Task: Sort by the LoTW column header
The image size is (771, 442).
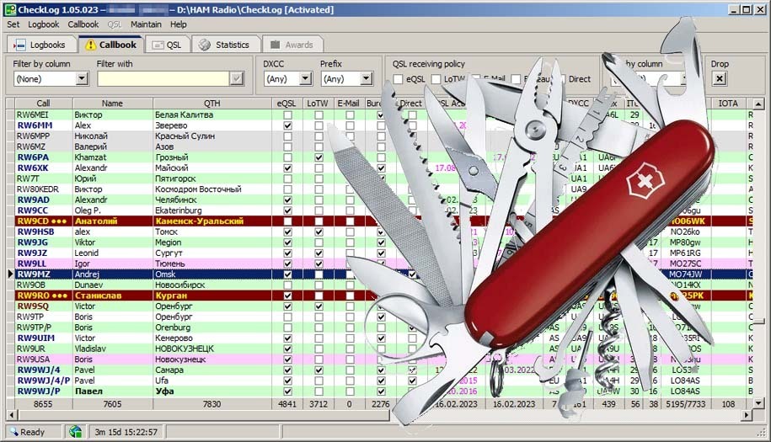Action: [x=319, y=103]
